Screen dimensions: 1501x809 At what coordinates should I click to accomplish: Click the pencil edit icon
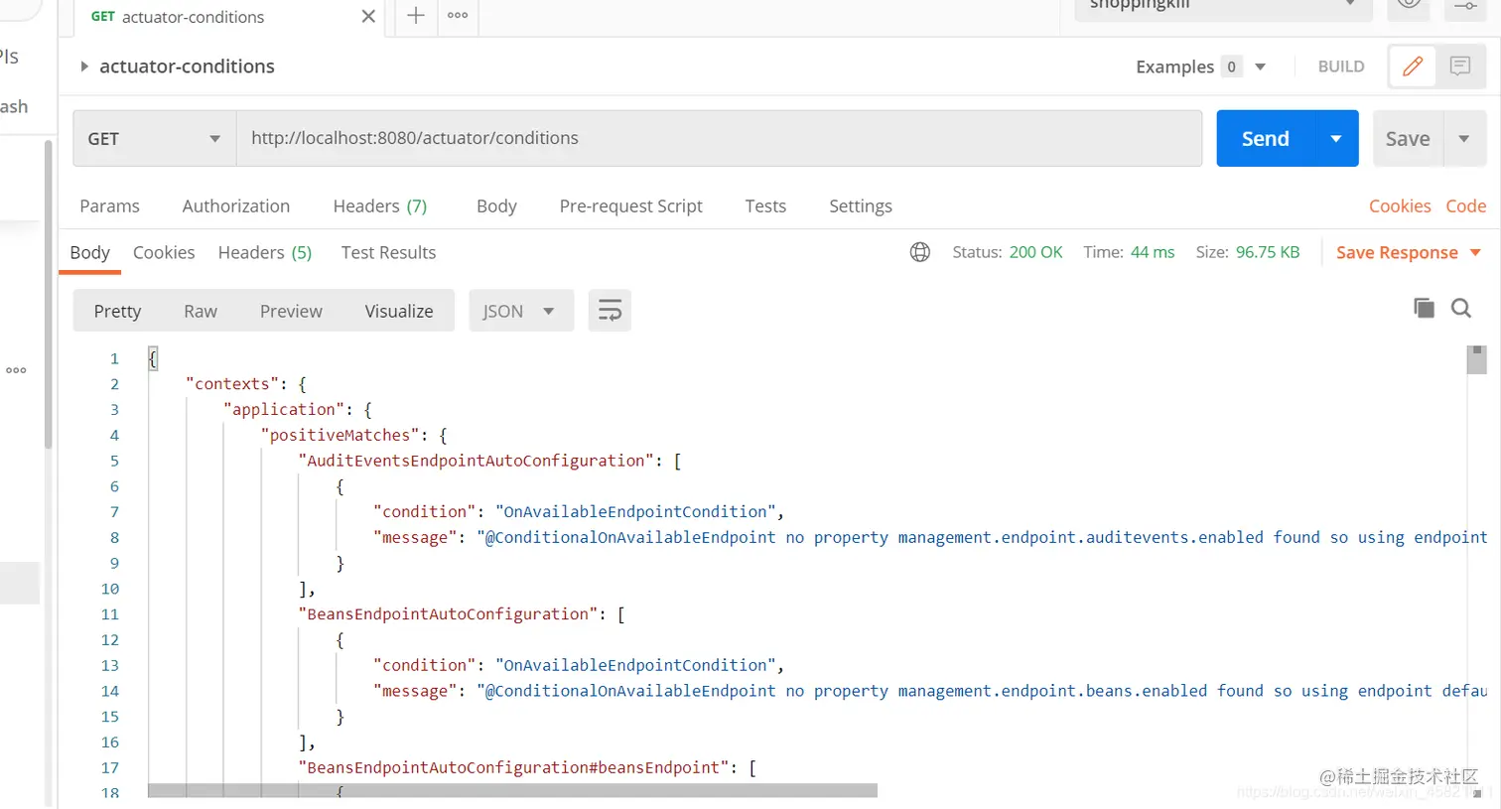click(x=1413, y=67)
